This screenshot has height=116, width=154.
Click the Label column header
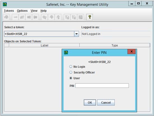pos(44,45)
